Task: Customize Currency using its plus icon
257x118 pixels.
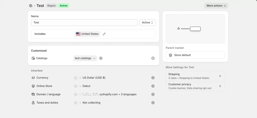Action: click(153, 78)
